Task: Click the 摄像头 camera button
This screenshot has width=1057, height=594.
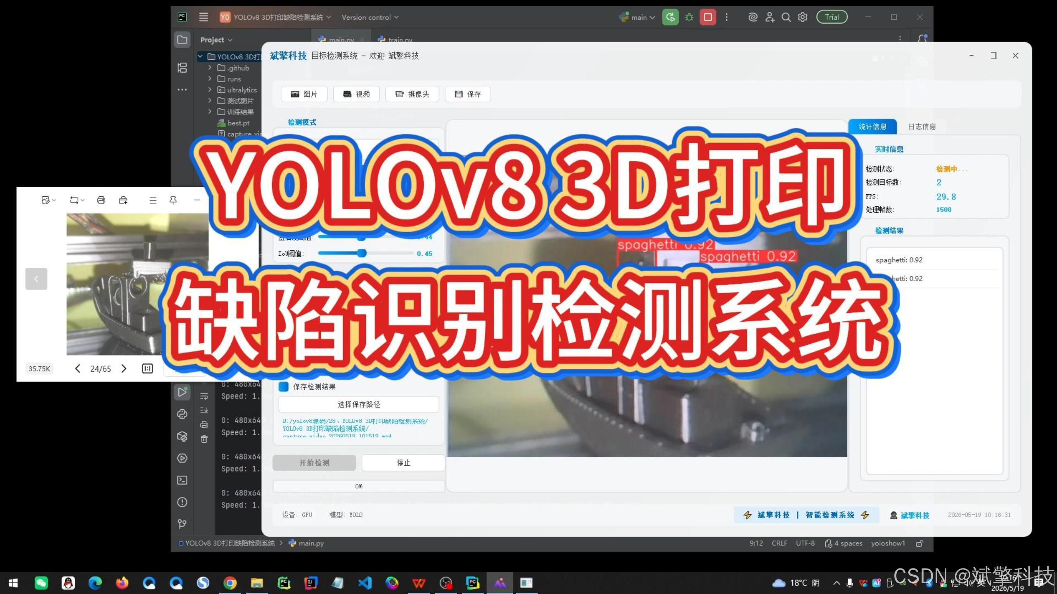Action: (412, 94)
